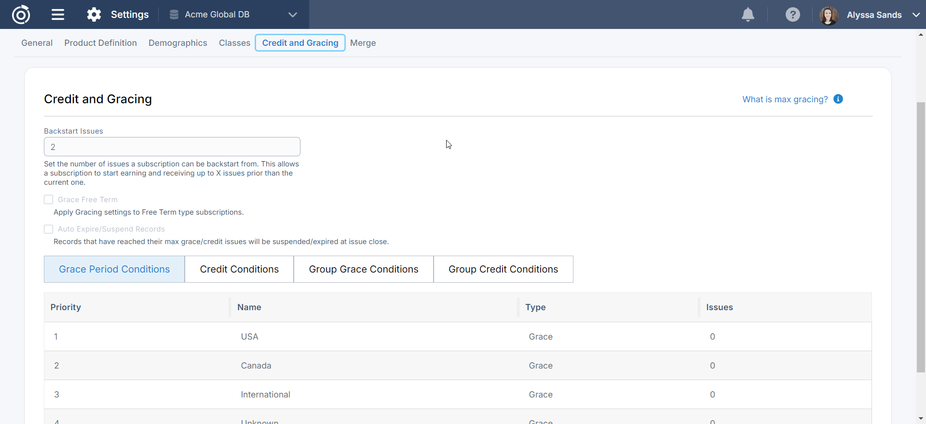
Task: Open the What is max gracing link
Action: pos(785,99)
